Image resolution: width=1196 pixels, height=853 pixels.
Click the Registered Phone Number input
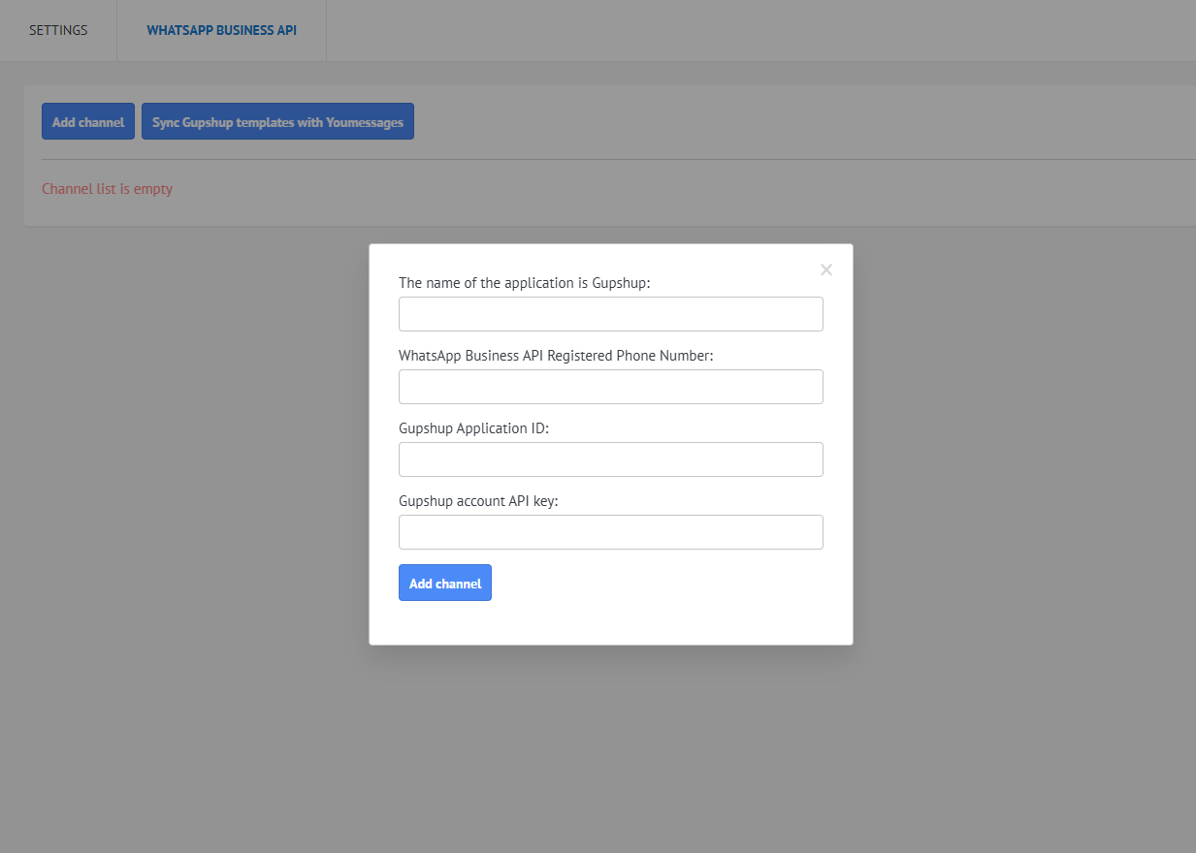click(611, 387)
